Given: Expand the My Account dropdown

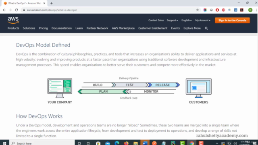Looking at the screenshot, I should [203, 21].
